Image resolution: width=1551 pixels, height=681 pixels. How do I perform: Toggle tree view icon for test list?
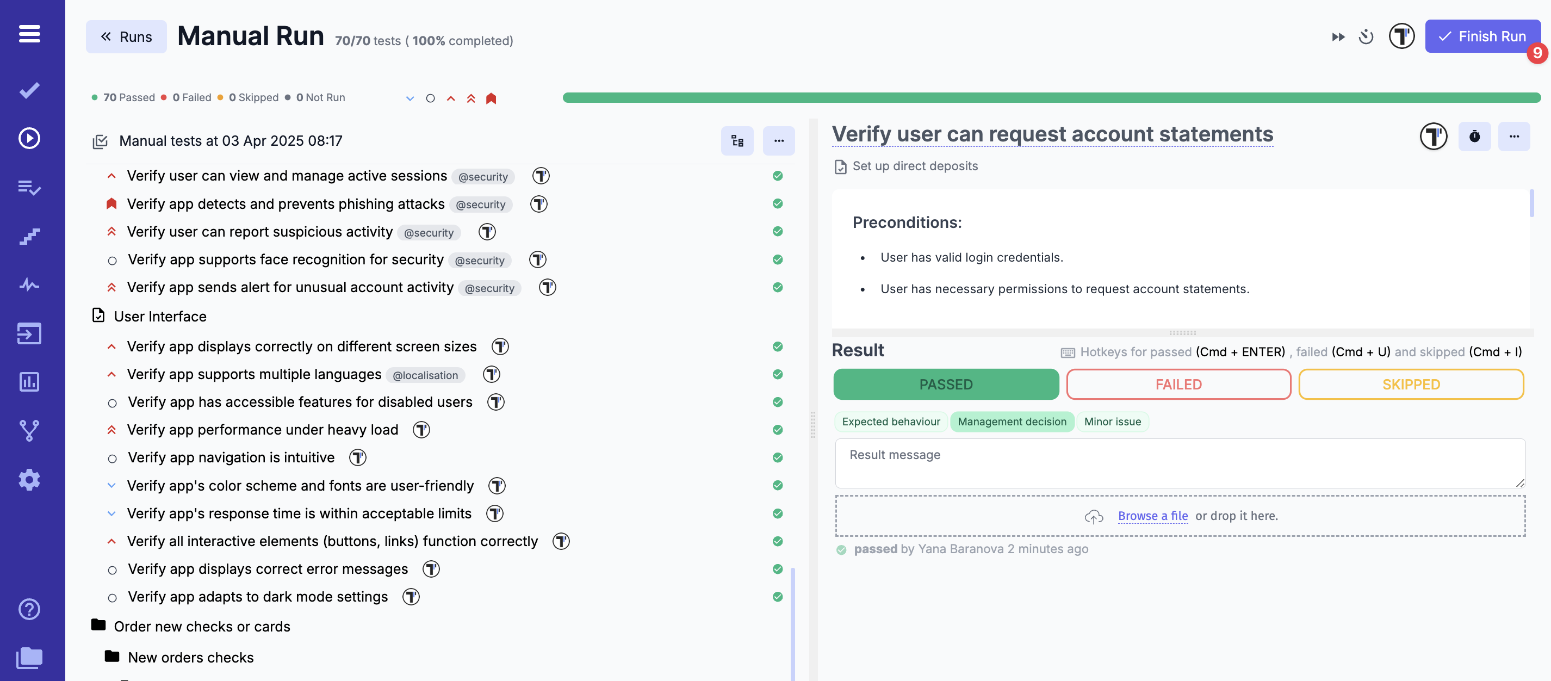pyautogui.click(x=737, y=141)
